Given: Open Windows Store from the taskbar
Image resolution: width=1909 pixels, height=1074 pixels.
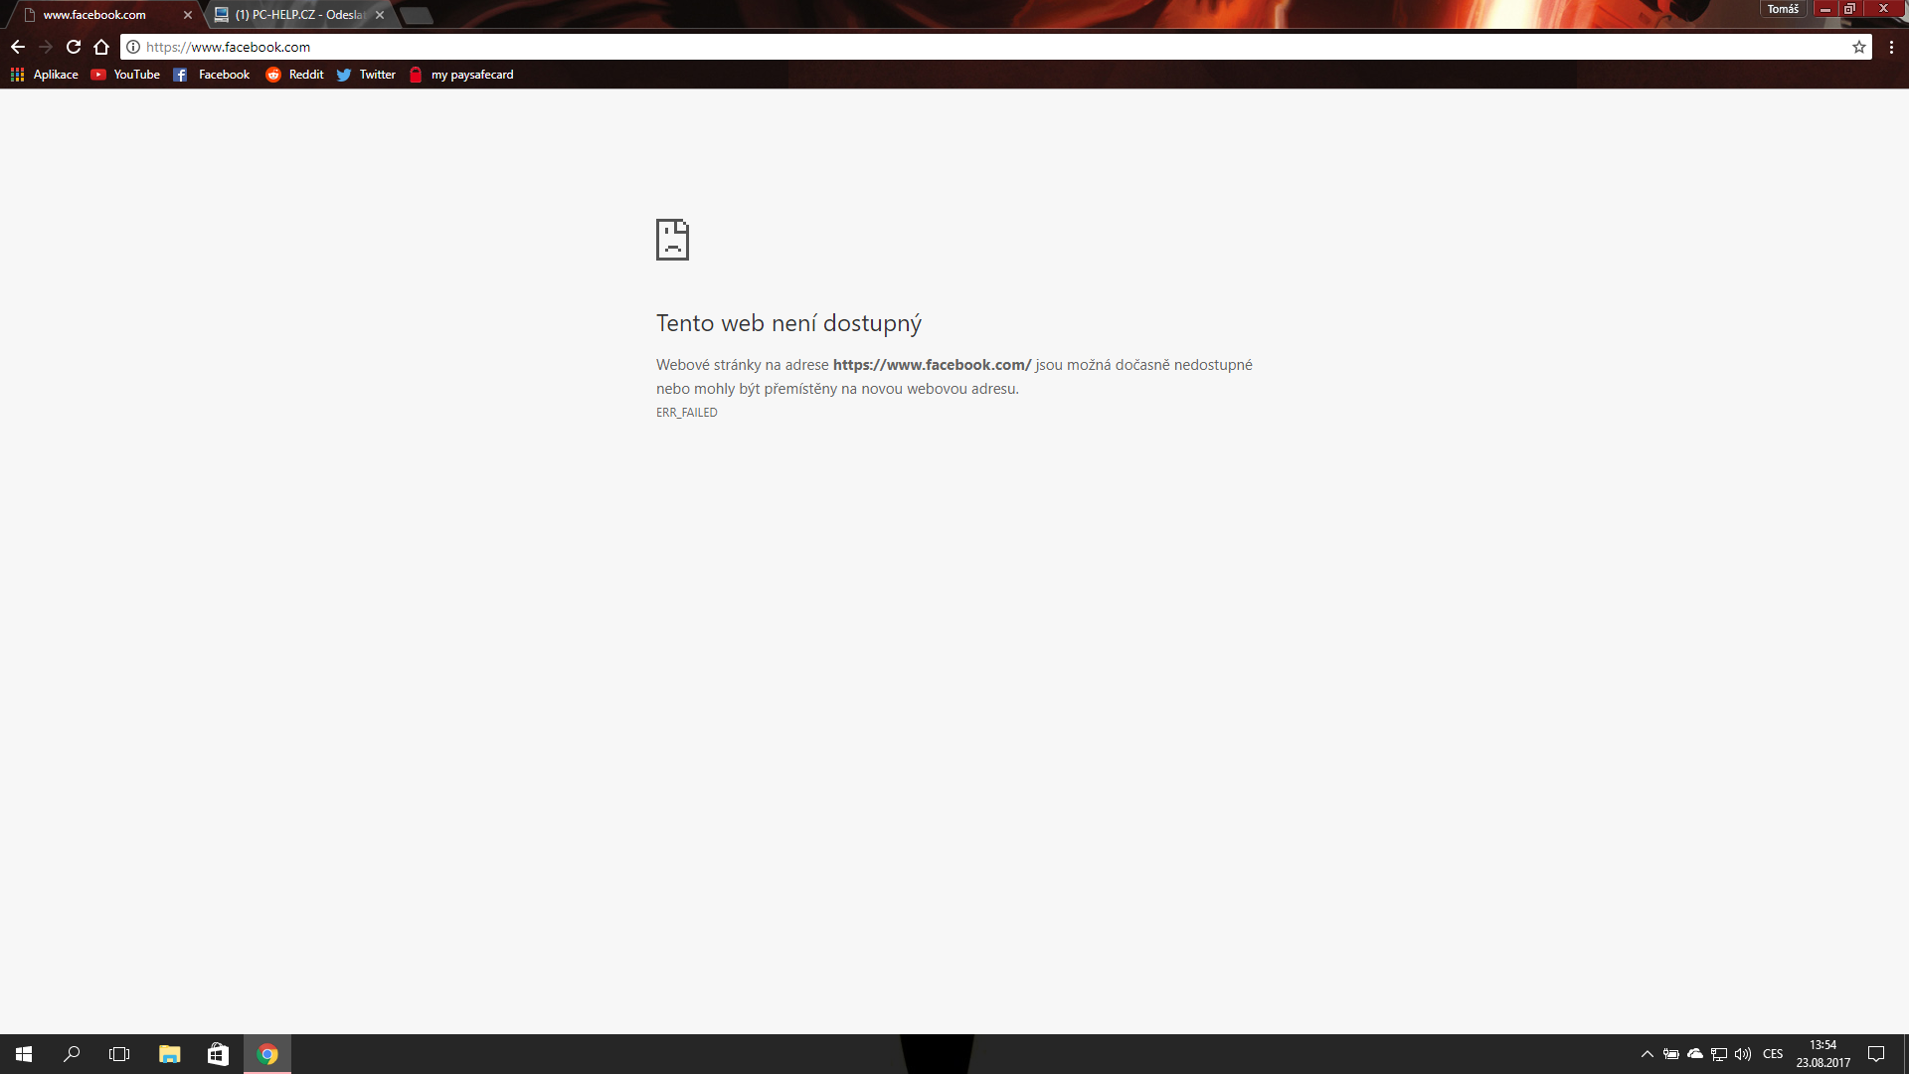Looking at the screenshot, I should 218,1054.
